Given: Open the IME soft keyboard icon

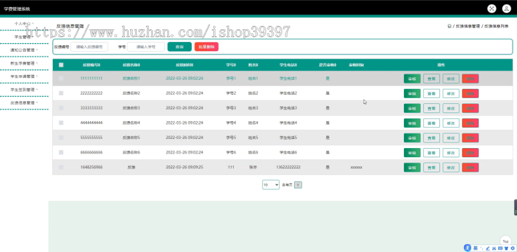Looking at the screenshot, I should click(x=500, y=248).
